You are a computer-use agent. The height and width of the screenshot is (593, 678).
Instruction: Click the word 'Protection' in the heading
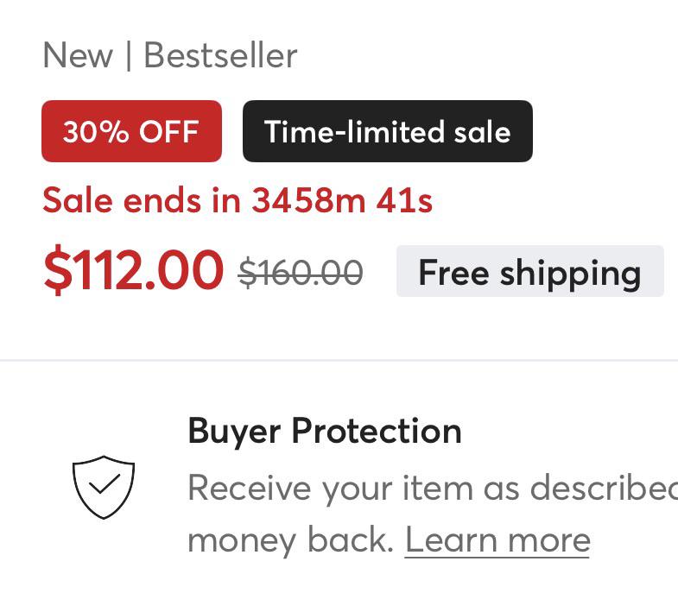[x=377, y=431]
